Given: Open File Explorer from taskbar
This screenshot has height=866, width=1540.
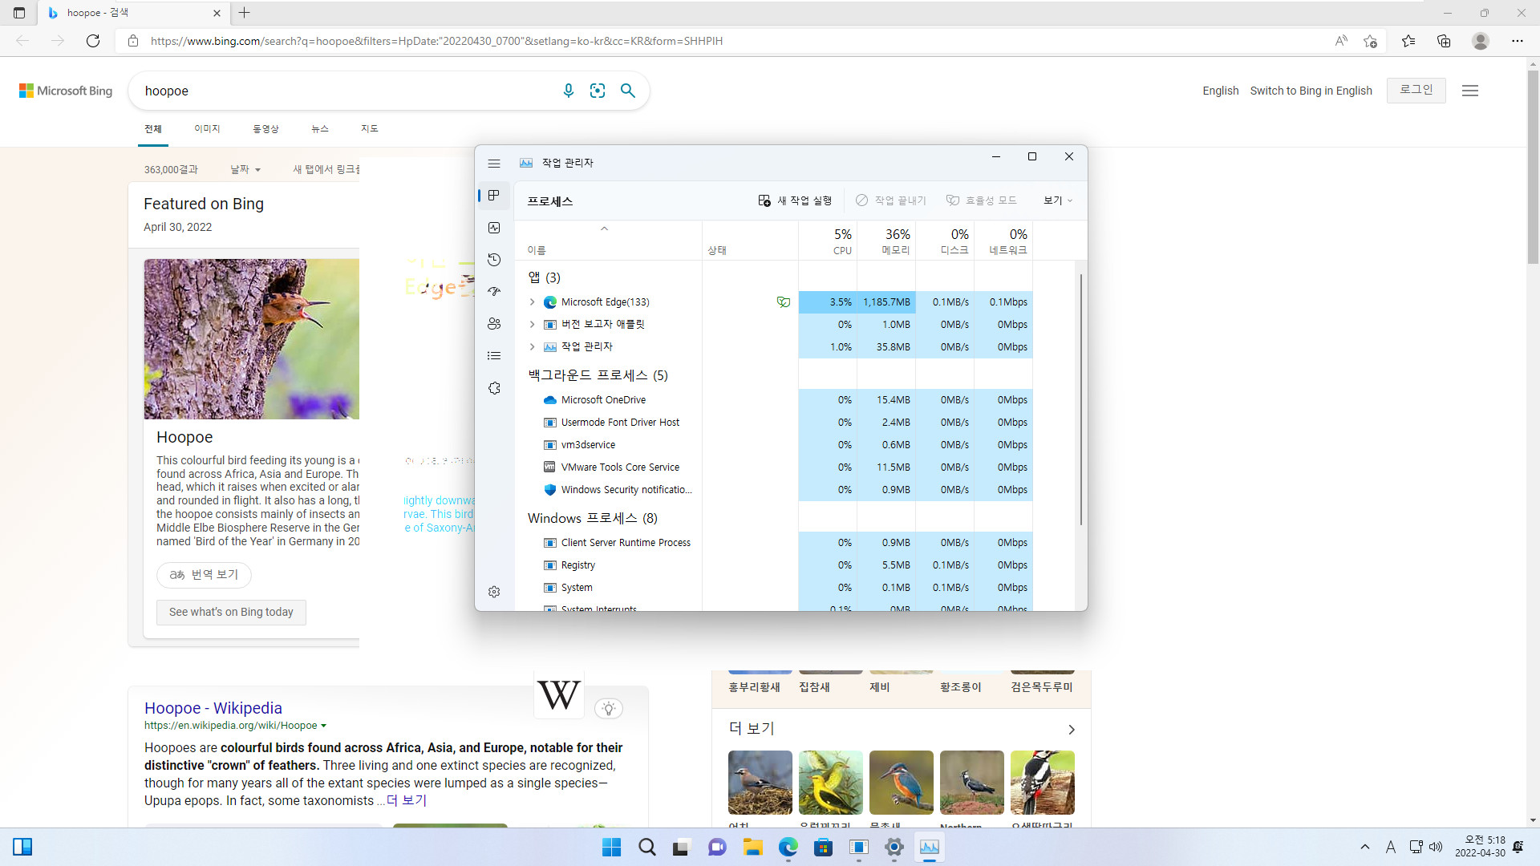Looking at the screenshot, I should [752, 847].
